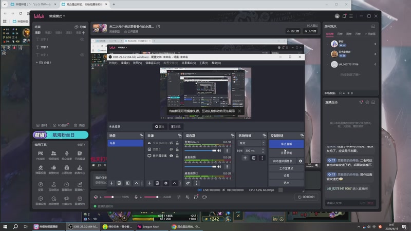Hide the 显示器采集 source via eye icon
This screenshot has width=411, height=231.
pos(171,156)
